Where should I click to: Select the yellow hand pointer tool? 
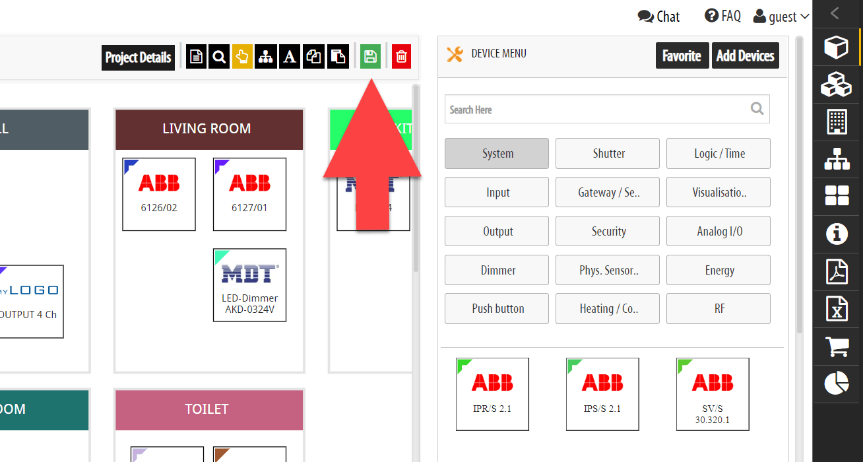click(242, 57)
